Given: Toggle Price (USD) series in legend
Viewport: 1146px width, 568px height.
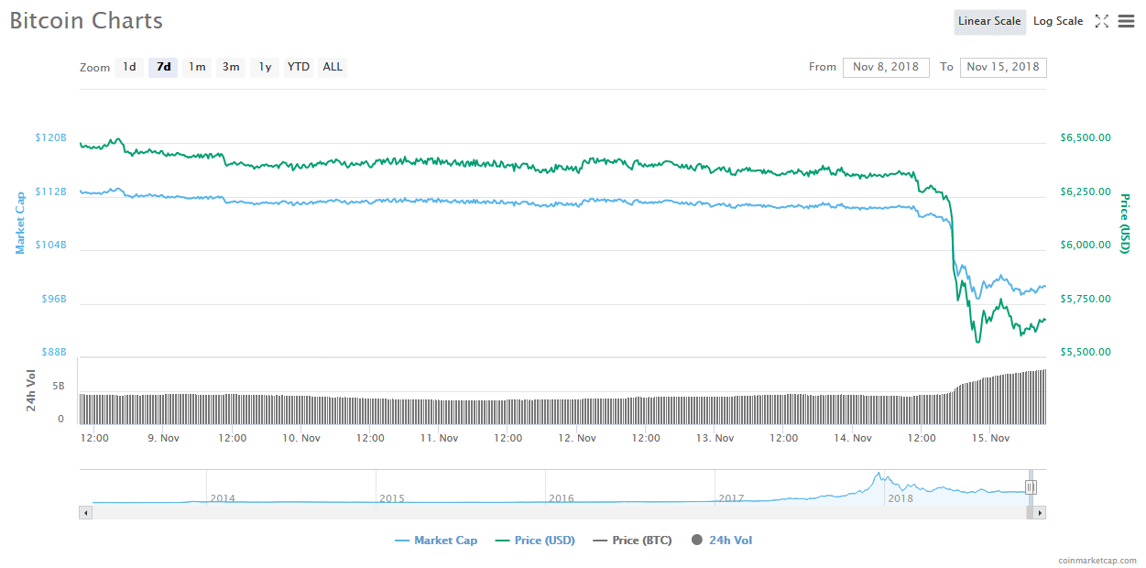Looking at the screenshot, I should (x=535, y=541).
